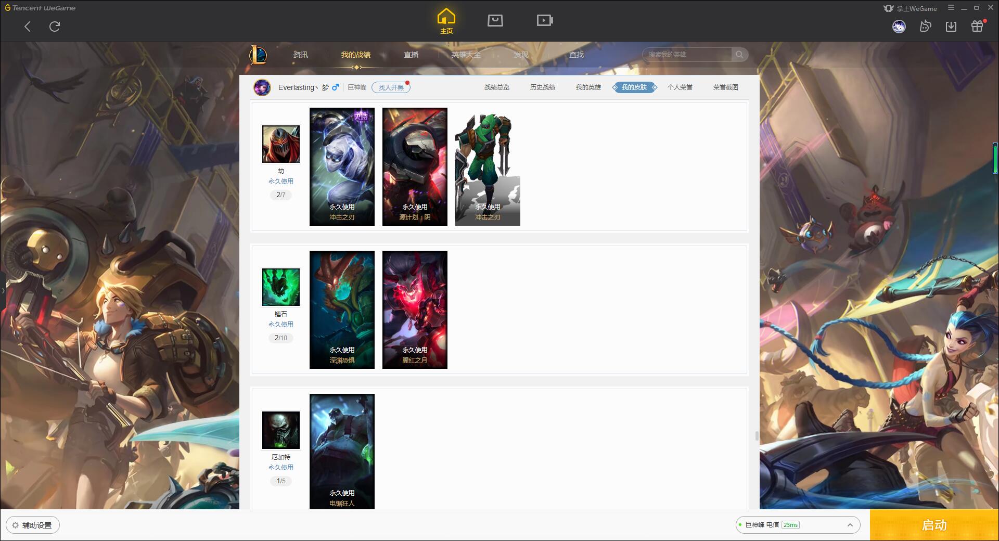Refresh the page with the reload icon
The width and height of the screenshot is (999, 541).
point(55,27)
